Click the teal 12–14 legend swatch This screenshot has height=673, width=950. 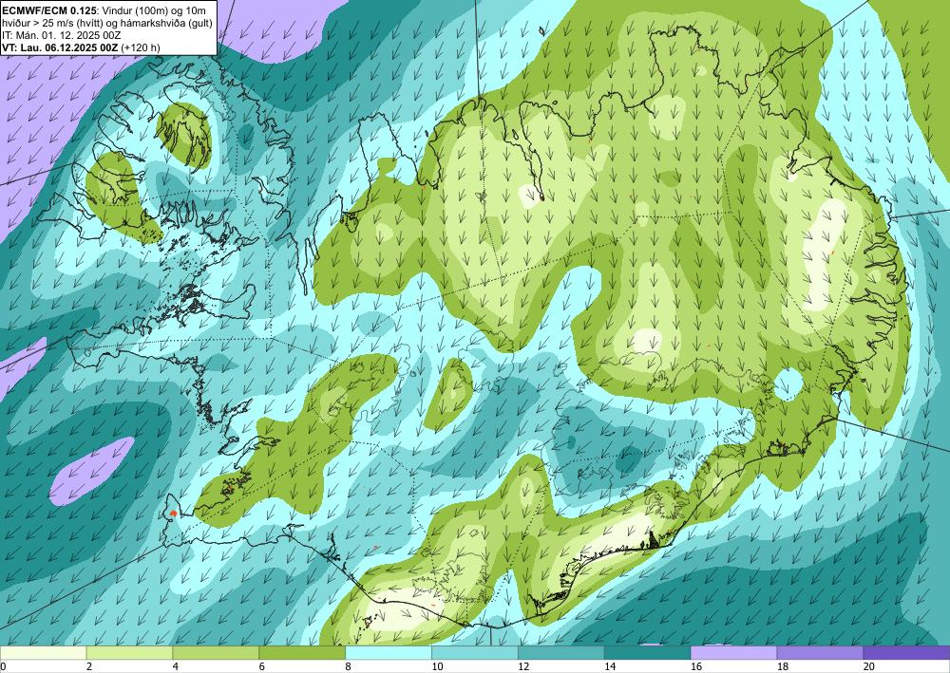pos(561,653)
